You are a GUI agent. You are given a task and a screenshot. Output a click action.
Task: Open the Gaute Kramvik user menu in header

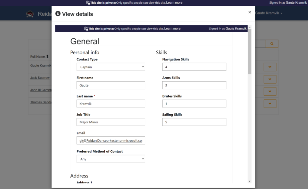click(269, 13)
